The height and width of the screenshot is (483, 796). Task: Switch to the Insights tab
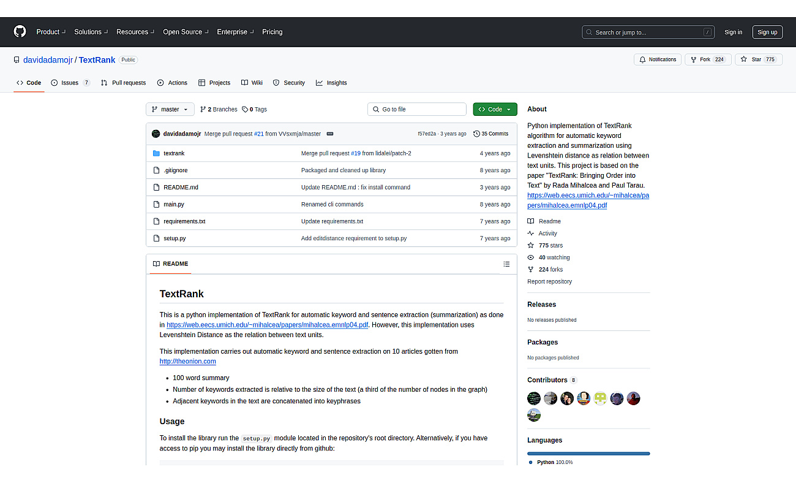coord(331,83)
